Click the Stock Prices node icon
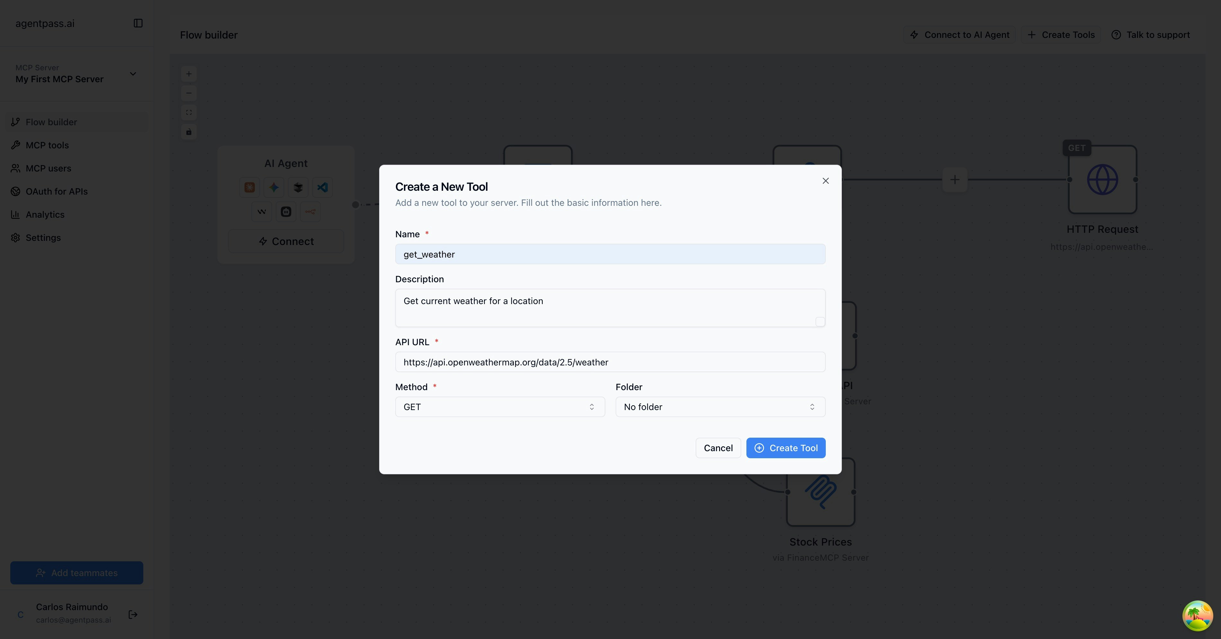This screenshot has width=1221, height=639. [820, 492]
